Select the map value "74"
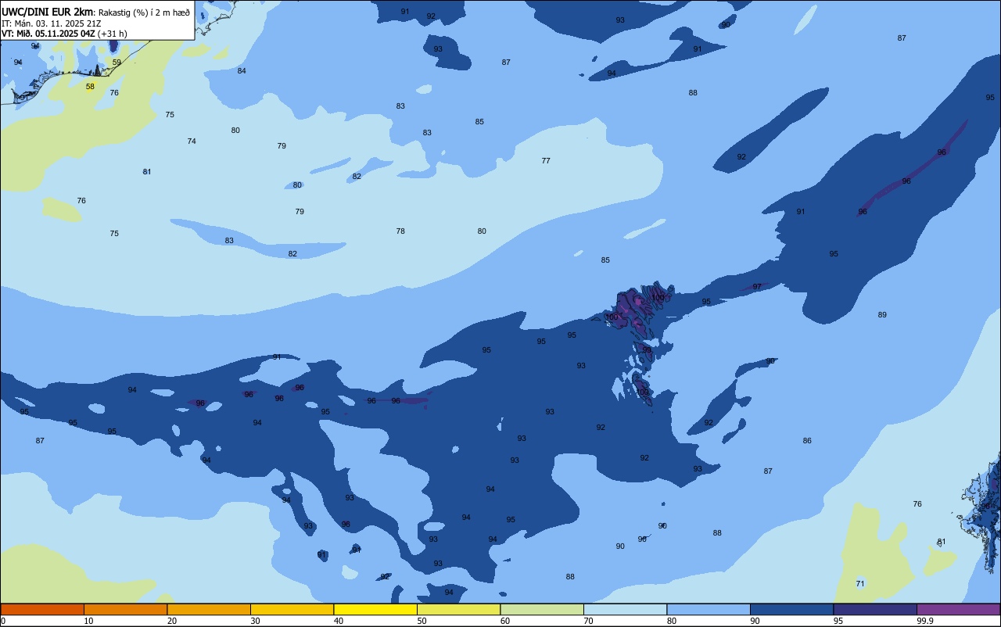This screenshot has width=1001, height=627. 192,142
